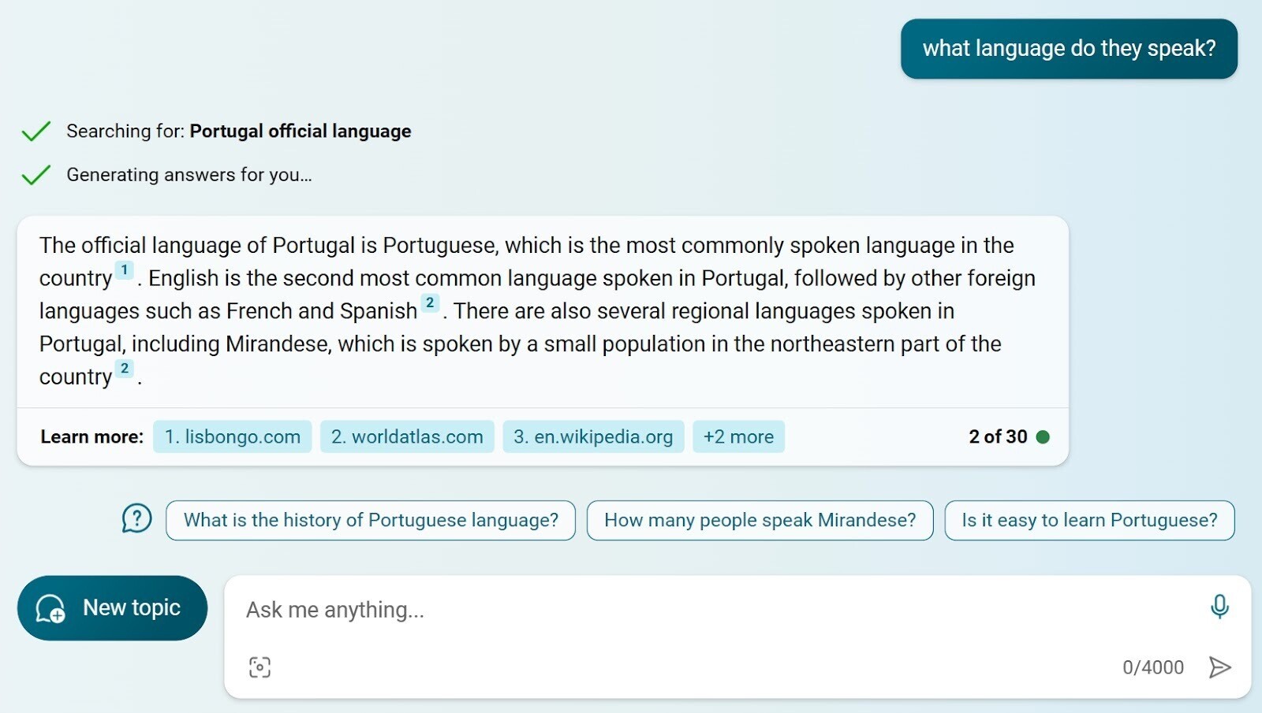Click the send message paper plane icon

(1219, 667)
